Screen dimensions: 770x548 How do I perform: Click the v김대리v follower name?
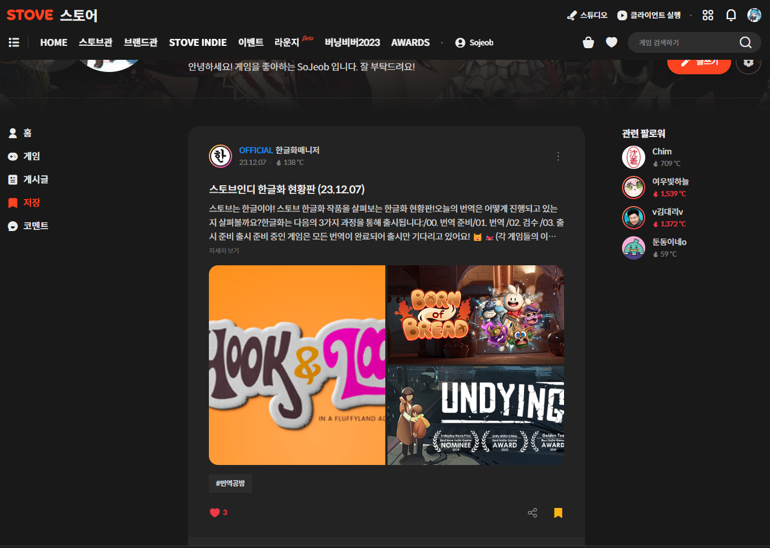point(667,212)
